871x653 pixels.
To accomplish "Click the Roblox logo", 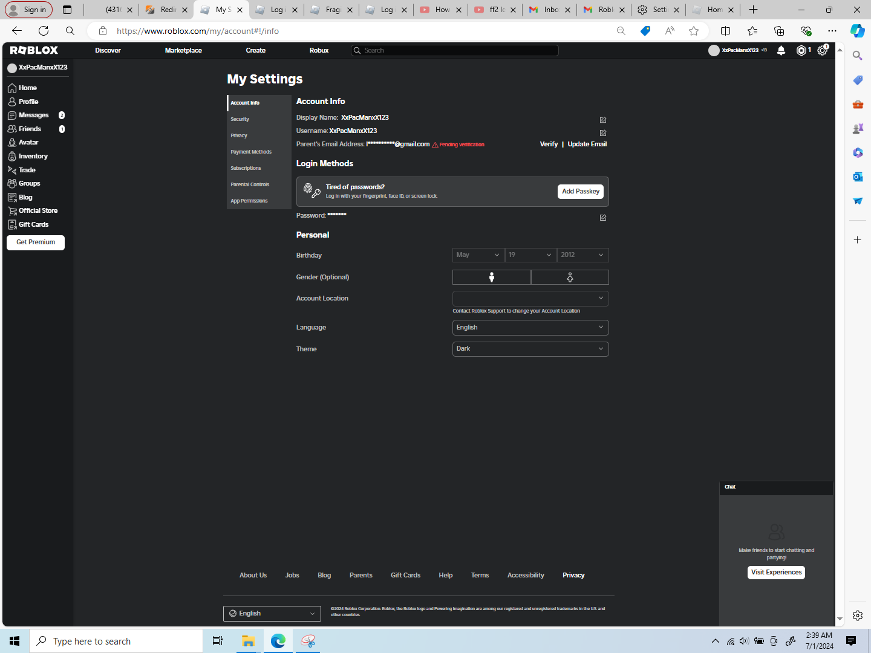I will (34, 50).
